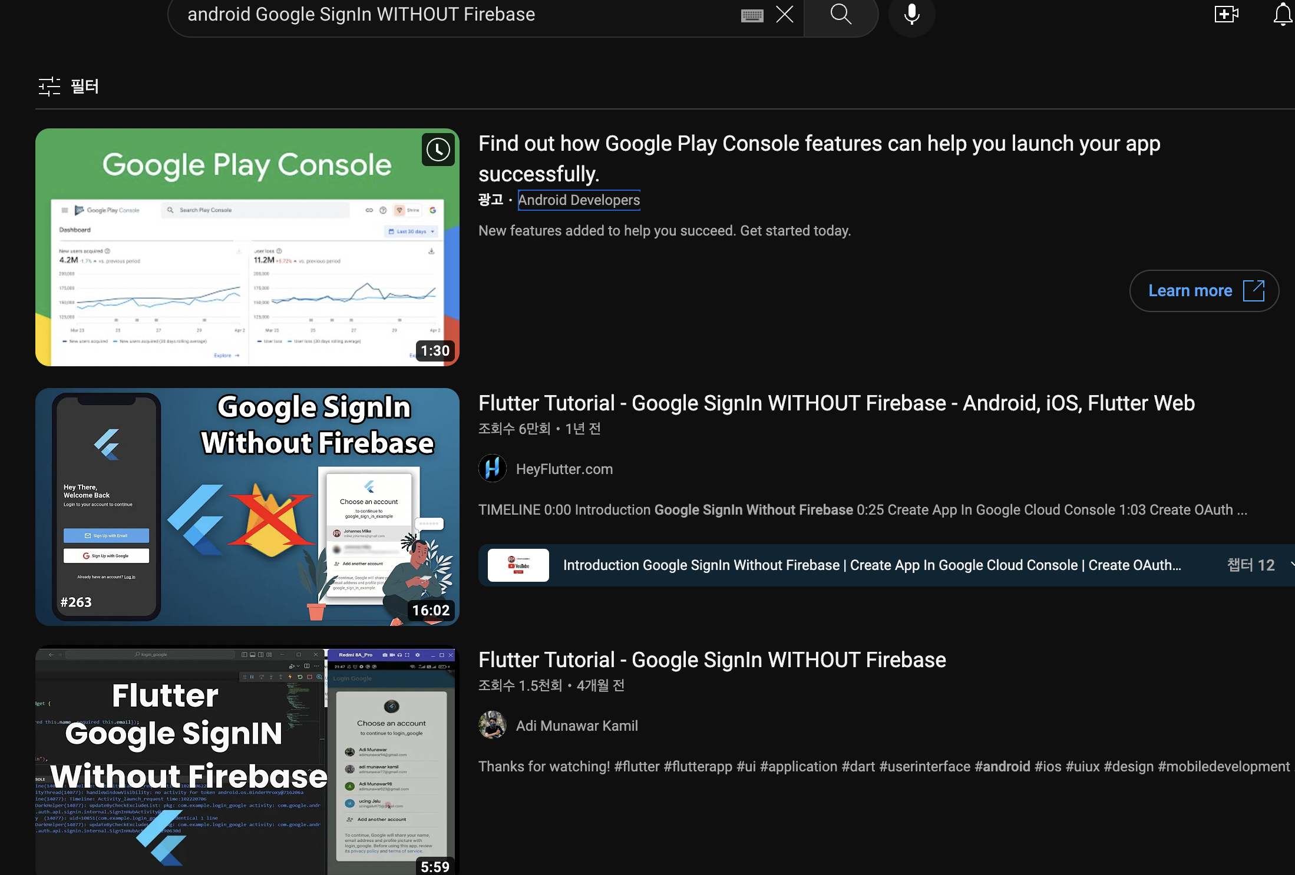Viewport: 1295px width, 875px height.
Task: Open title mentioning Android, iOS, Flutter Web
Action: coord(837,403)
